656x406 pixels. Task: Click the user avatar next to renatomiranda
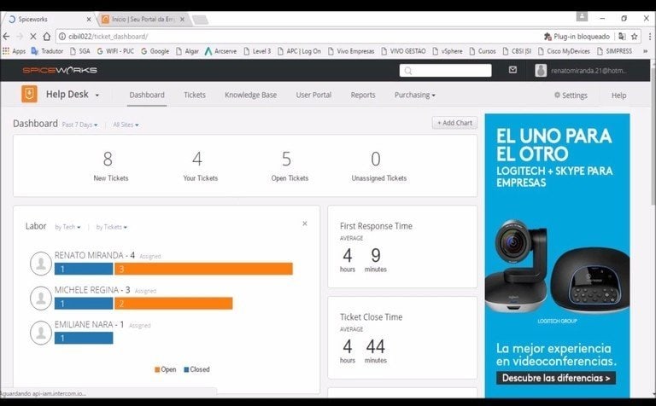coord(541,70)
